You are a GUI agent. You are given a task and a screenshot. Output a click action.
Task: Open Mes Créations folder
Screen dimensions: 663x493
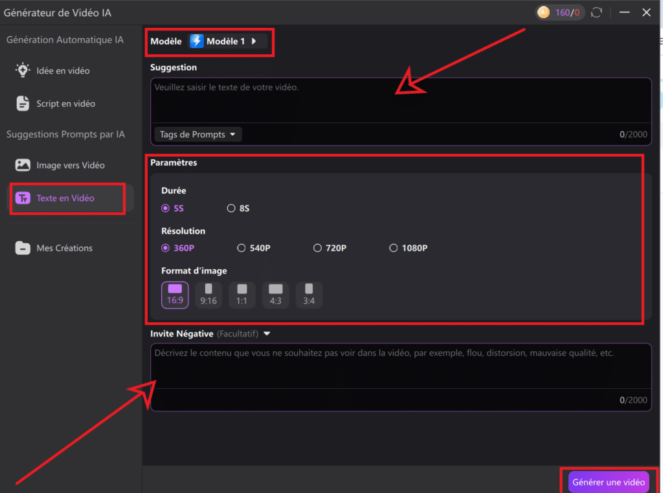pyautogui.click(x=64, y=248)
